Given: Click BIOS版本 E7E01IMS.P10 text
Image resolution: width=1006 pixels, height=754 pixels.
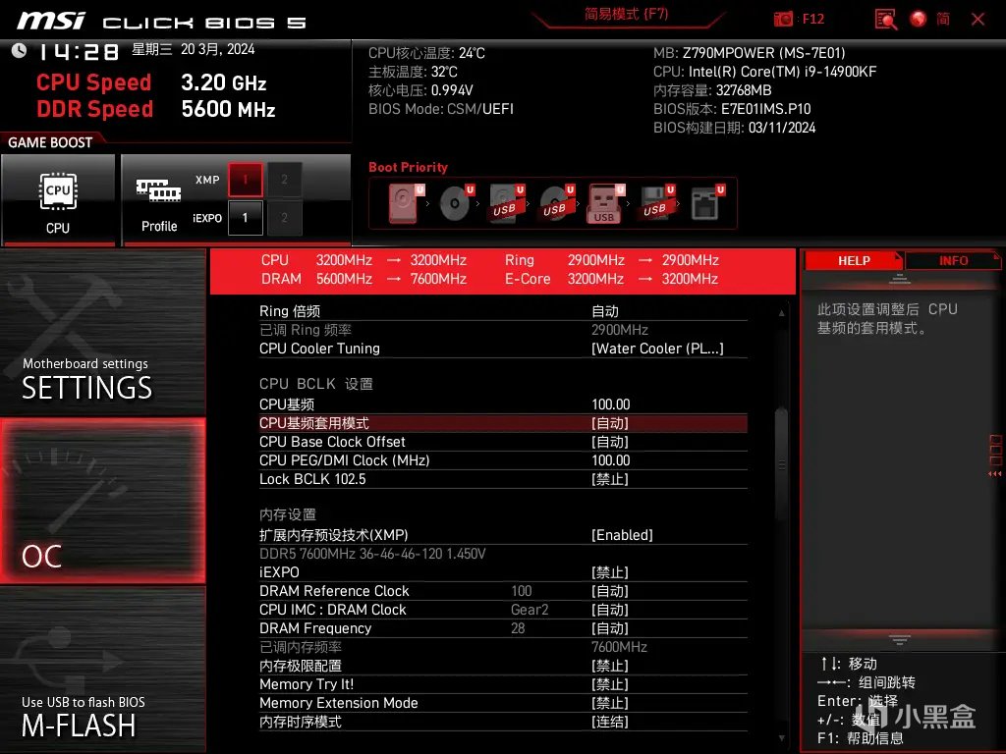Looking at the screenshot, I should coord(732,108).
